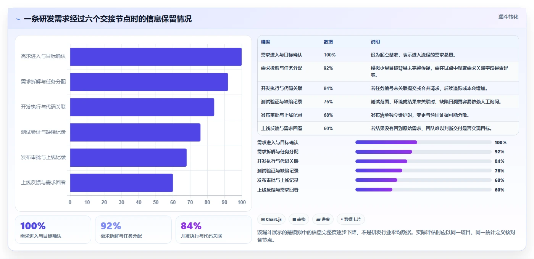Click the 76% label beside the progress list
The width and height of the screenshot is (534, 259).
point(499,171)
